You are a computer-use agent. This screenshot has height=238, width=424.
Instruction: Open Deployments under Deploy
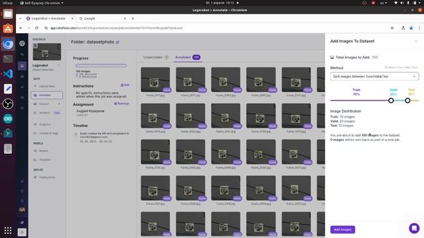47,177
